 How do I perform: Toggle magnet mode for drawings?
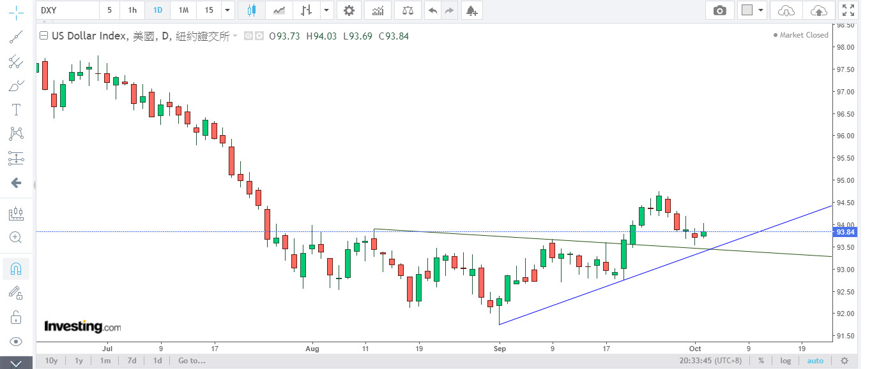(x=16, y=268)
